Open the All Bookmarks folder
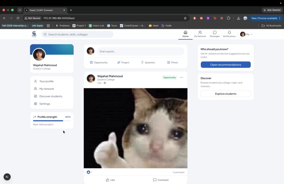Viewport: 284px width, 184px height. (271, 26)
